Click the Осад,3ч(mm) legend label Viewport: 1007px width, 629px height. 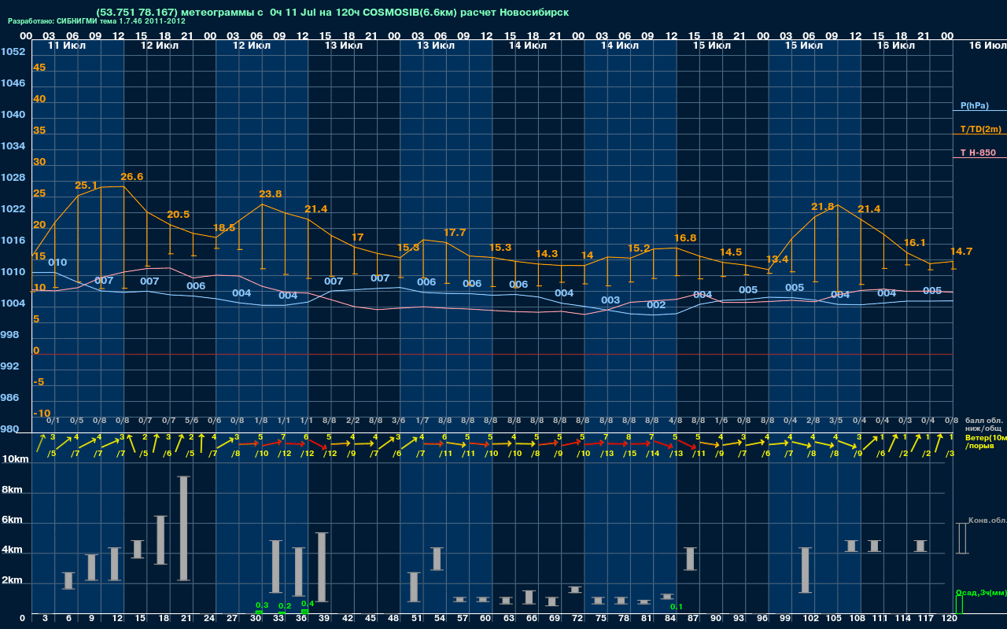pos(981,592)
